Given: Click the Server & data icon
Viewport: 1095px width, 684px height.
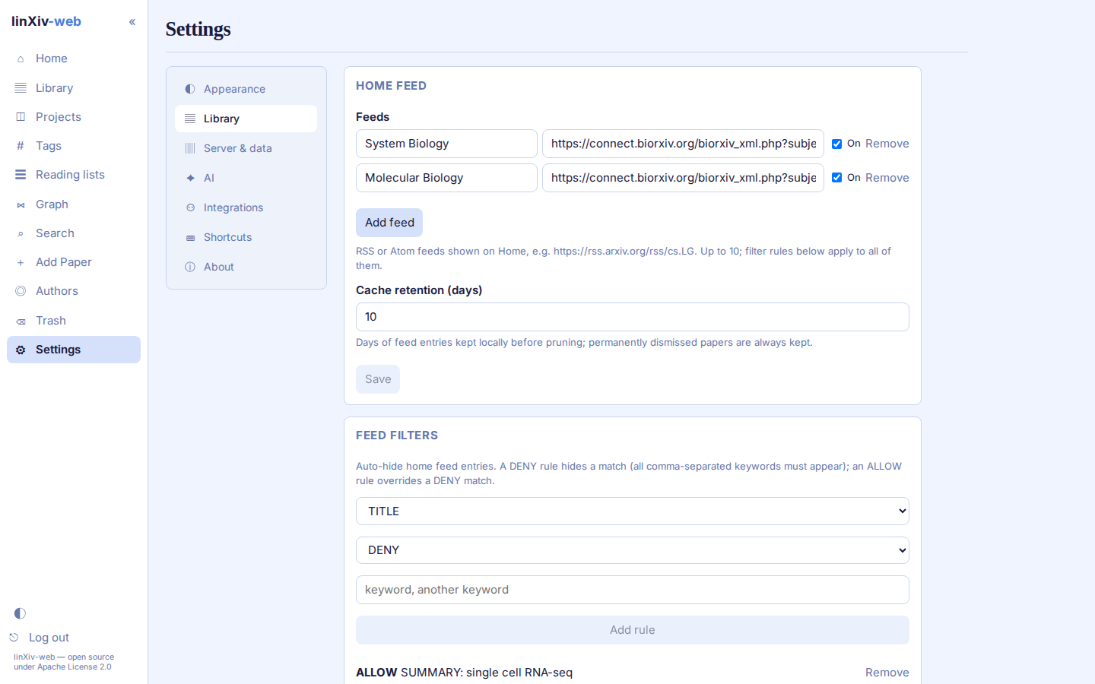Looking at the screenshot, I should (x=190, y=148).
